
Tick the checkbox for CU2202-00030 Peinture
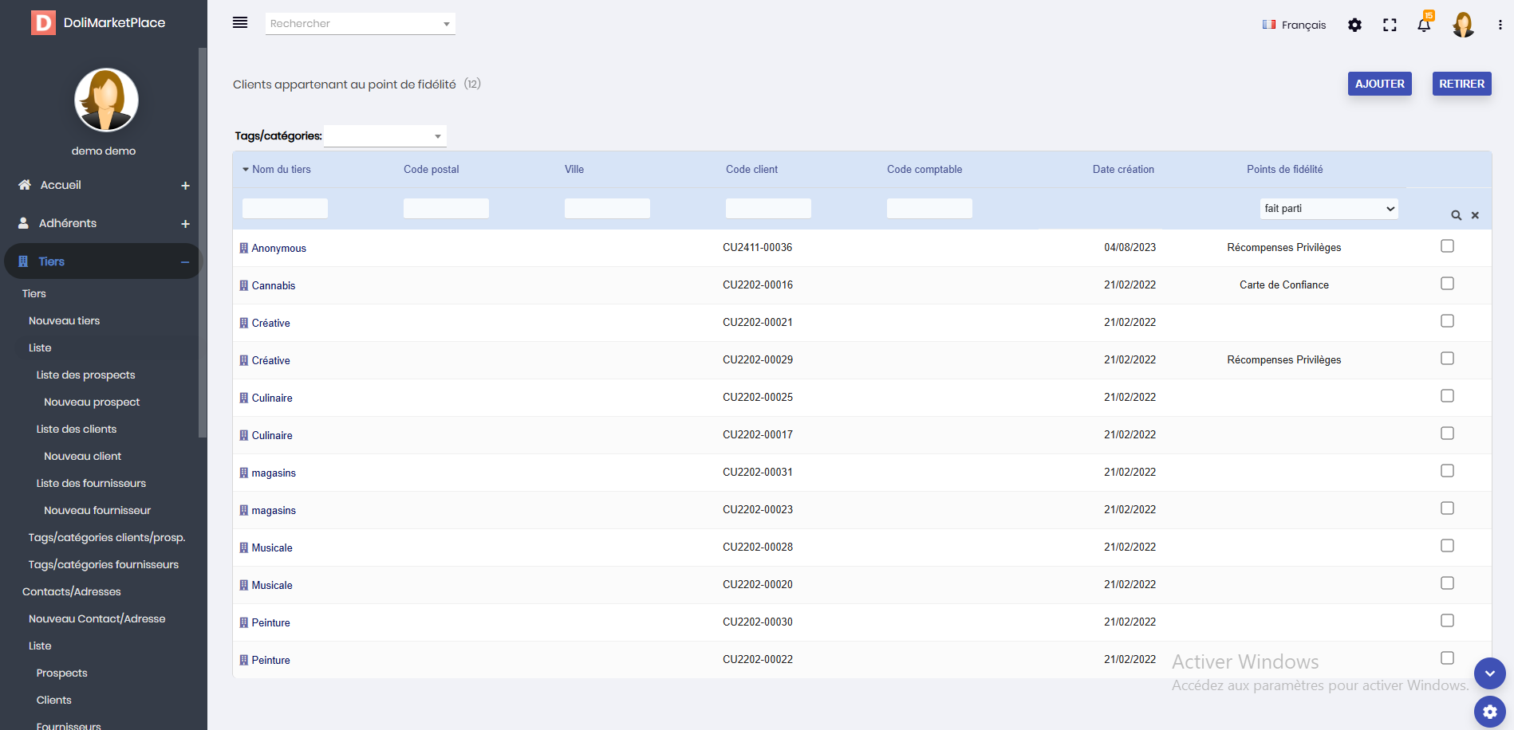pyautogui.click(x=1447, y=621)
